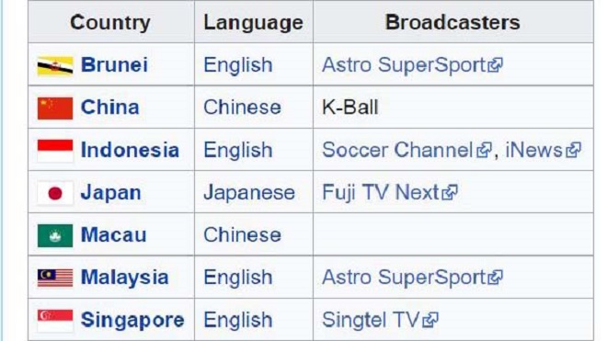Open Astro SuperSport link in Malaysia row
Viewport: 607px width, 341px height.
point(404,278)
